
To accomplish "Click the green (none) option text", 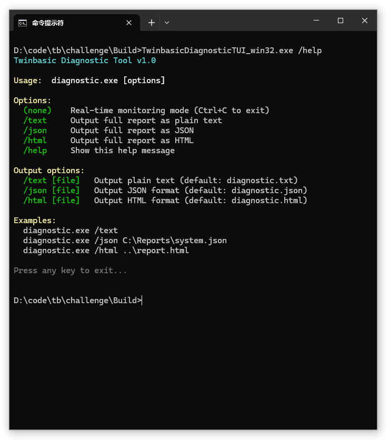I will point(37,111).
